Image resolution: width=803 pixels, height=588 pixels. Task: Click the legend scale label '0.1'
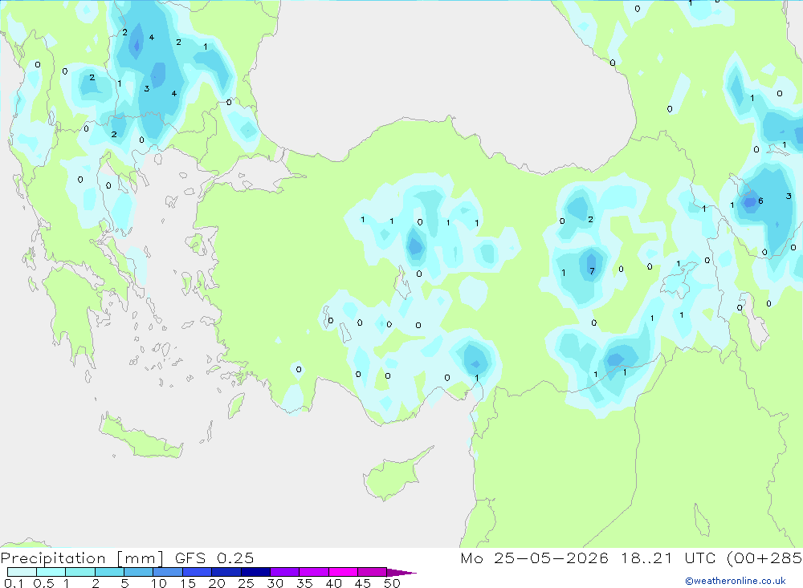[x=14, y=583]
